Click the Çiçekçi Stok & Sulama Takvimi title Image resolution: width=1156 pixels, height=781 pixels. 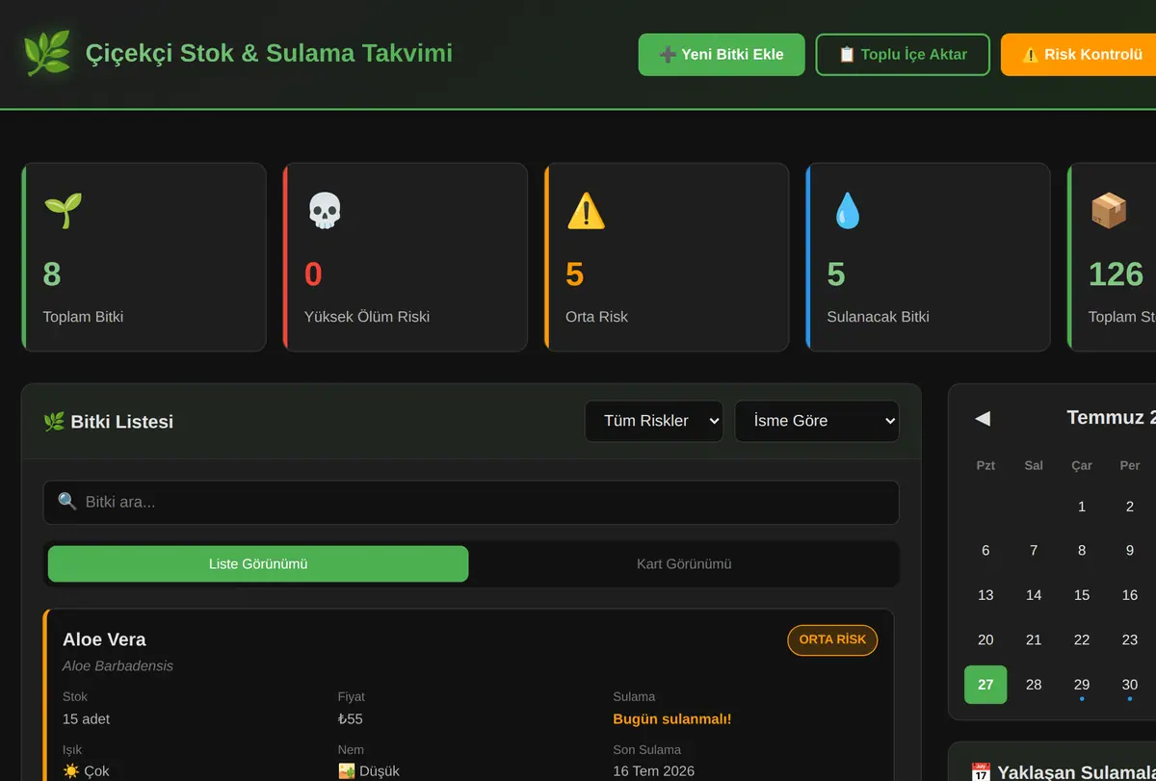[269, 53]
